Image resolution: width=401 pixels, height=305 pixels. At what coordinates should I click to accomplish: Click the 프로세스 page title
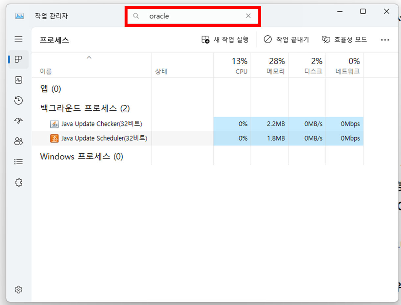click(x=55, y=40)
